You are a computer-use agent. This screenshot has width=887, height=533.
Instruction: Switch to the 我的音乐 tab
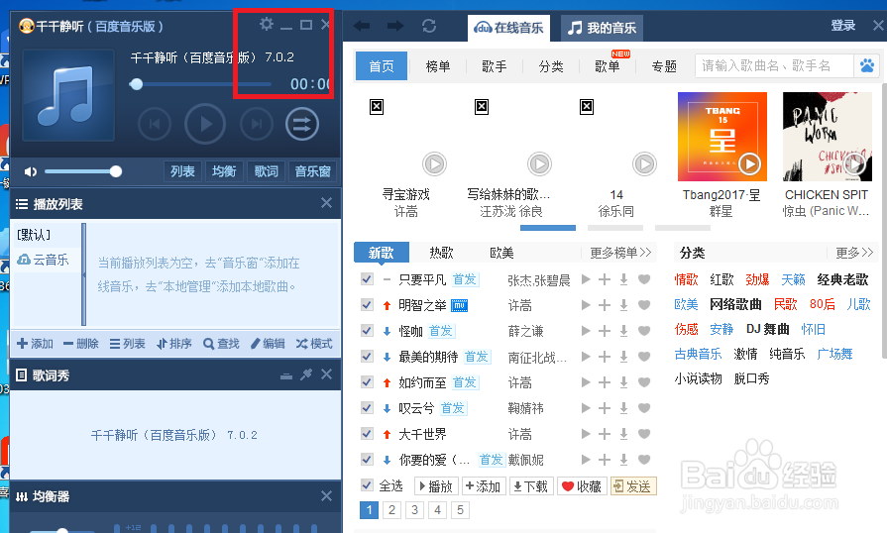(x=602, y=28)
